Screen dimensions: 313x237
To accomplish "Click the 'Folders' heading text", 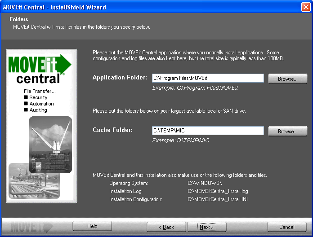I will 19,19.
